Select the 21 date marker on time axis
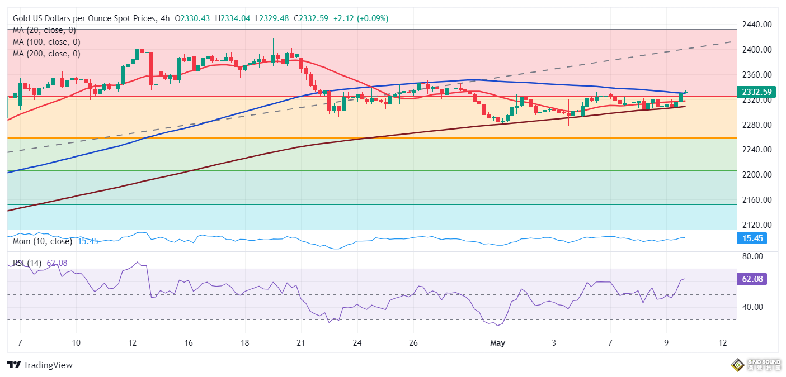The width and height of the screenshot is (786, 377). (x=301, y=342)
